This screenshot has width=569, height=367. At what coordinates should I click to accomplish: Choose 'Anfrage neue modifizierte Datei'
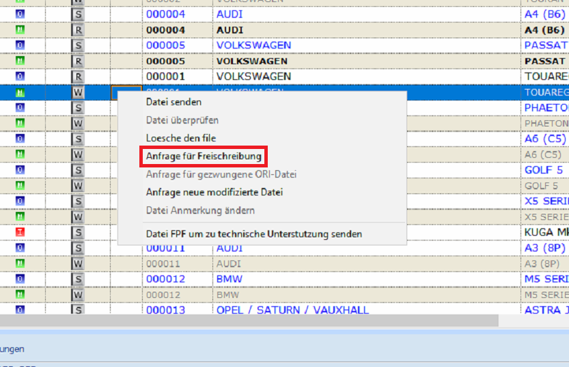tap(214, 193)
